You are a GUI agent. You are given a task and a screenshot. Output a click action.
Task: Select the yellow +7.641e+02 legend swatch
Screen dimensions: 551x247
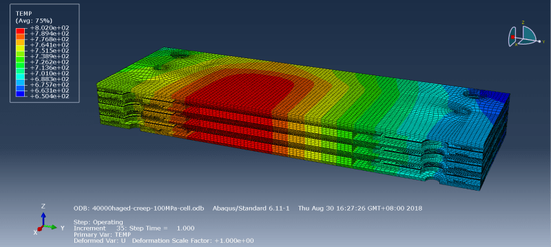20,48
